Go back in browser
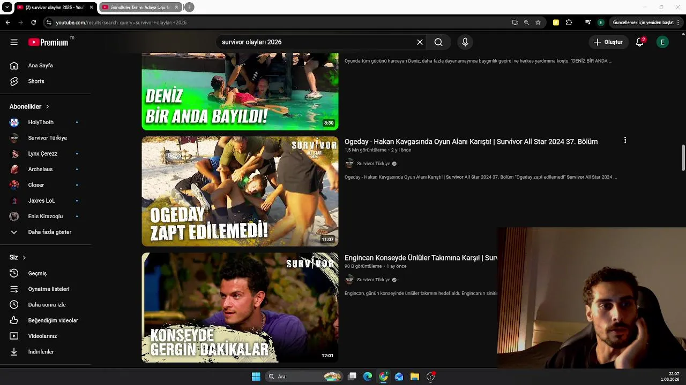Screen dimensions: 686x385 tap(8, 22)
